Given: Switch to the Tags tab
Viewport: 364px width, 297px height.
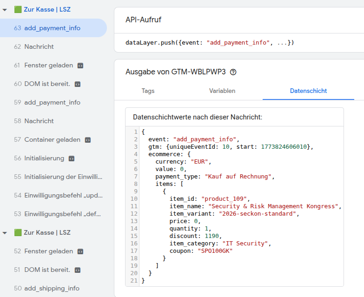Looking at the screenshot, I should click(x=148, y=91).
